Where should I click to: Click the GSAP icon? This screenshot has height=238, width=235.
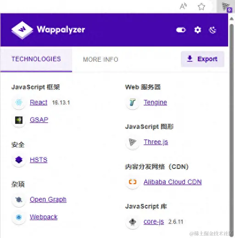(x=19, y=120)
